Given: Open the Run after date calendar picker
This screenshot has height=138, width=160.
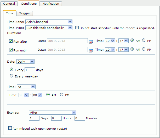Looking at the screenshot, I should pyautogui.click(x=91, y=42).
